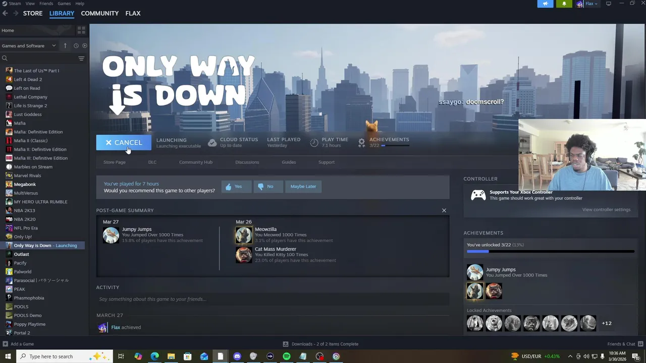Click the activity status text field
This screenshot has height=363, width=646.
tap(273, 299)
